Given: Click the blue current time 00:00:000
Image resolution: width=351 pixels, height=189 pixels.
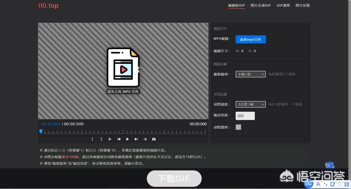Looking at the screenshot, I should point(51,124).
